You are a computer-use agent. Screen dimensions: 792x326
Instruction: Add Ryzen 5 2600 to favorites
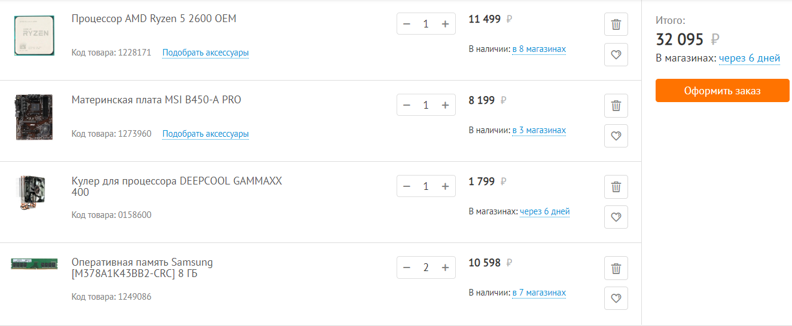pos(616,55)
